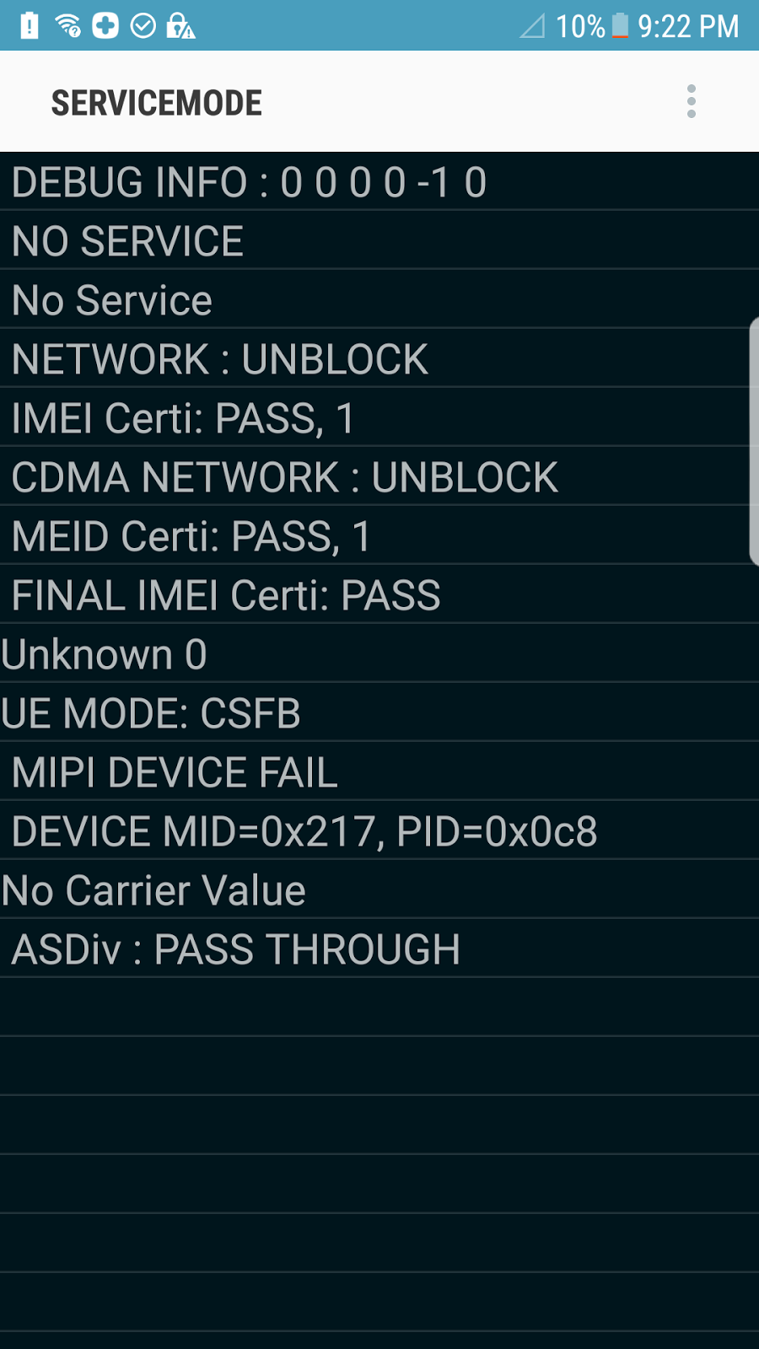Tap the 9:22 PM clock
The width and height of the screenshot is (759, 1349).
pos(688,26)
